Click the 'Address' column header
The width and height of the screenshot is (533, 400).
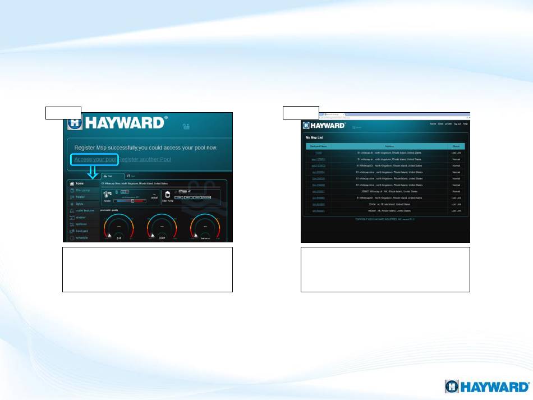[389, 146]
